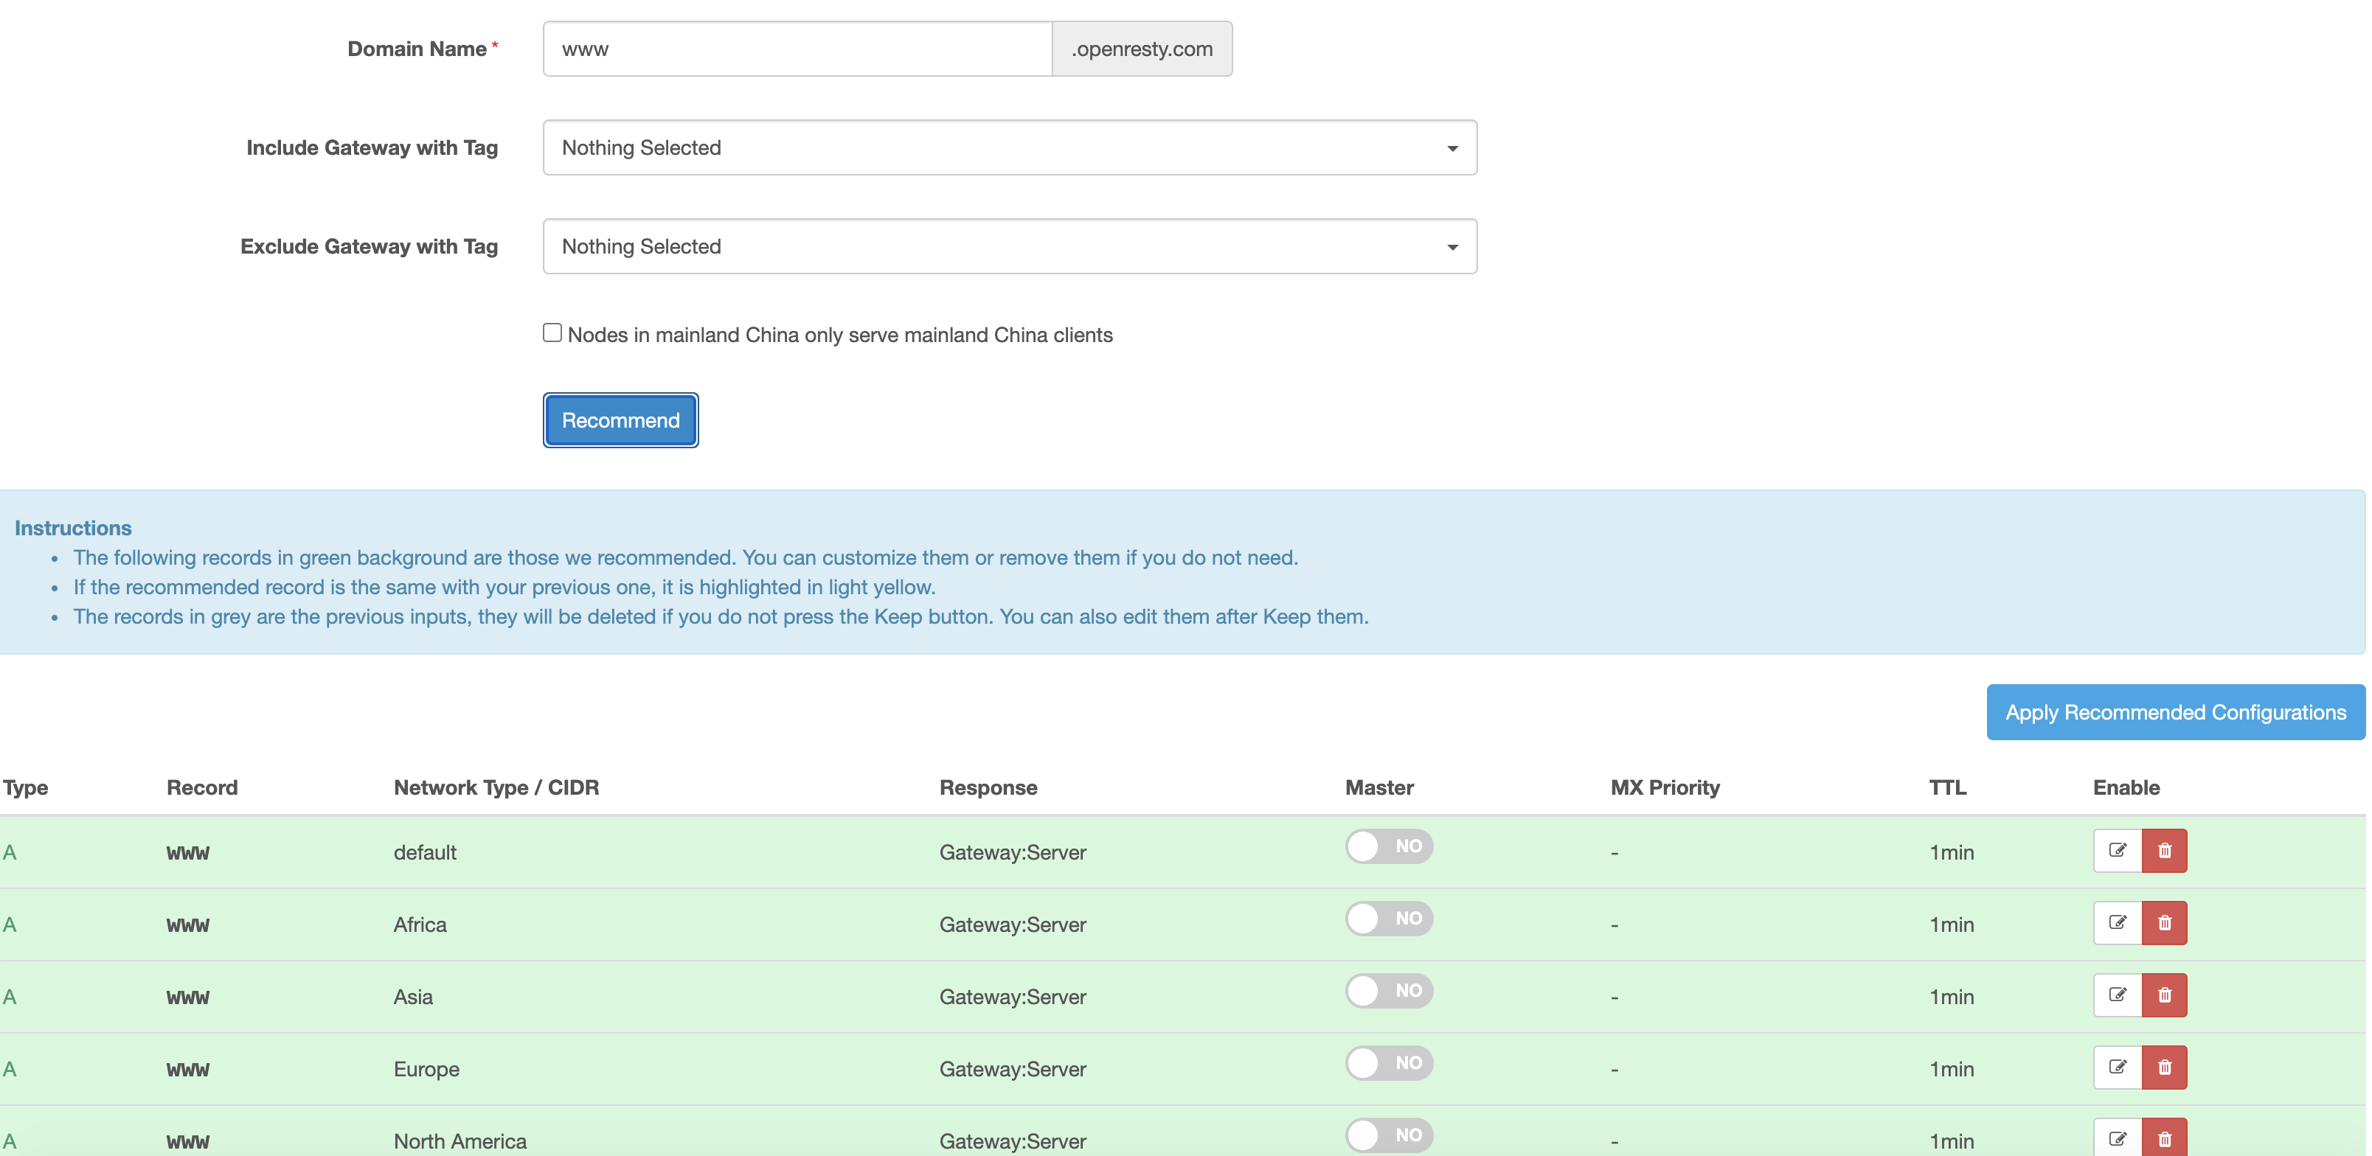
Task: Click the 1min TTL in Europe row
Action: [1952, 1070]
